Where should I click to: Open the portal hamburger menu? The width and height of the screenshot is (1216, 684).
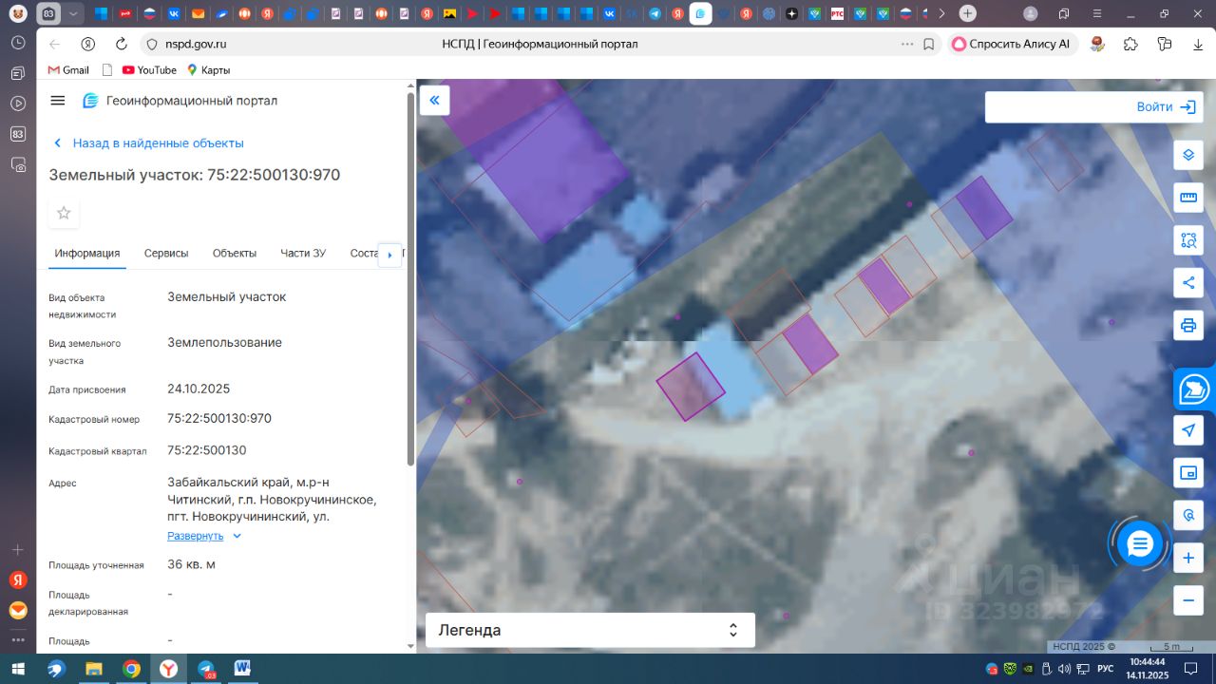tap(58, 101)
